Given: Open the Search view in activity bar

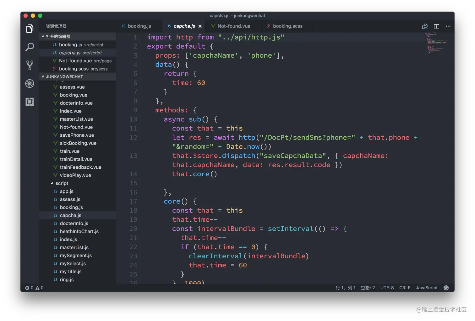Looking at the screenshot, I should pos(30,47).
